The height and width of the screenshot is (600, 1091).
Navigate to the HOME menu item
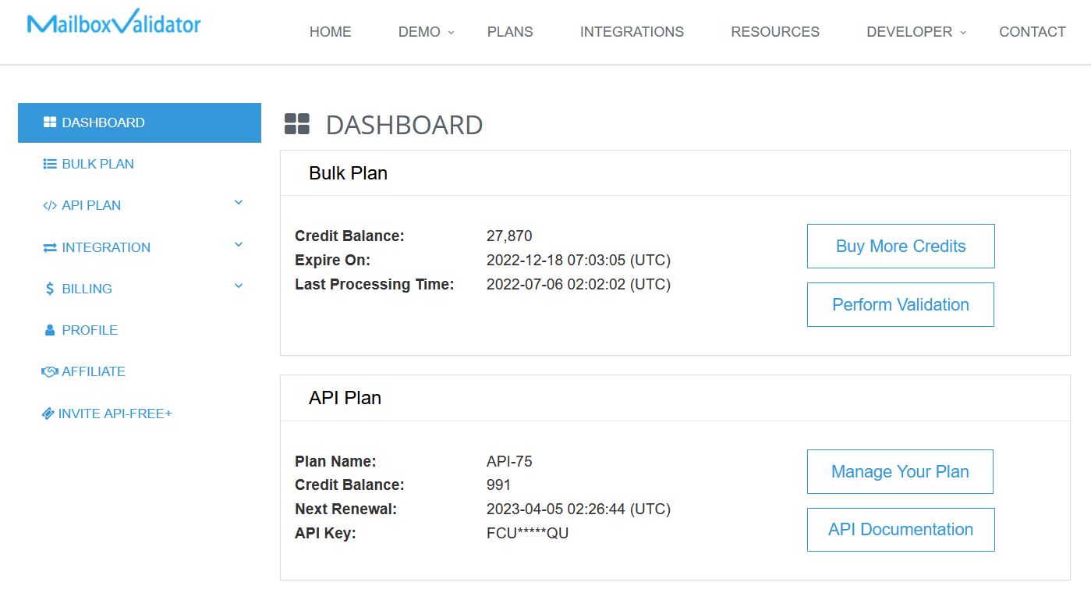point(330,32)
